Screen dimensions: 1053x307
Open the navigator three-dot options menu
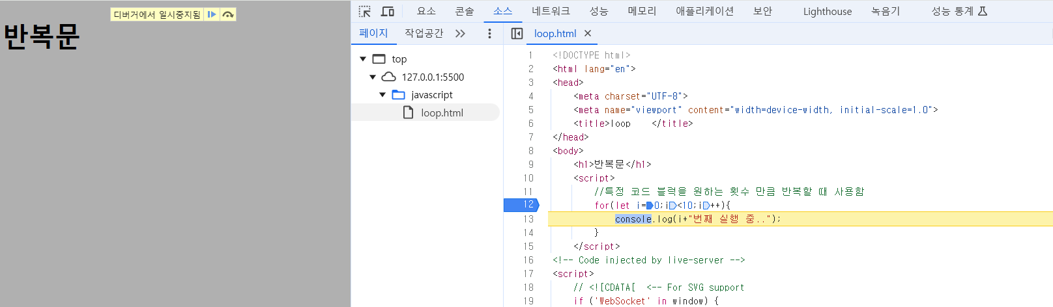(489, 33)
